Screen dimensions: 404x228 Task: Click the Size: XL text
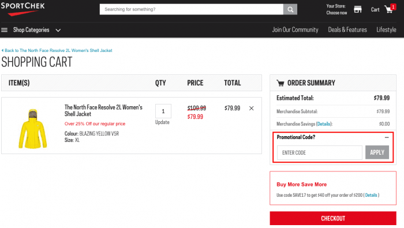(x=72, y=140)
